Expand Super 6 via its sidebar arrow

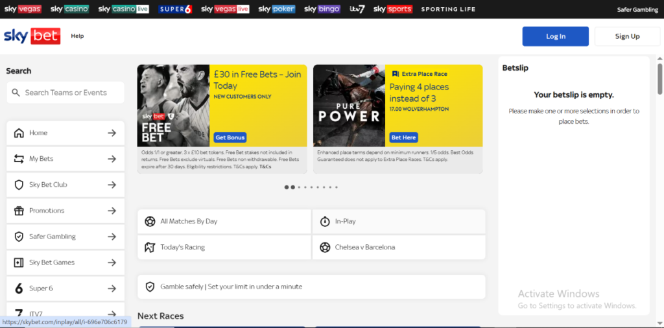pyautogui.click(x=112, y=288)
